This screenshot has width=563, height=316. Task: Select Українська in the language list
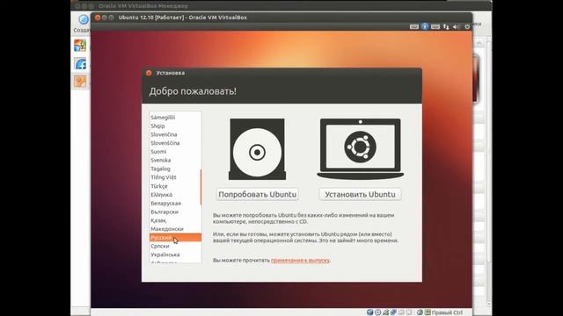[175, 255]
